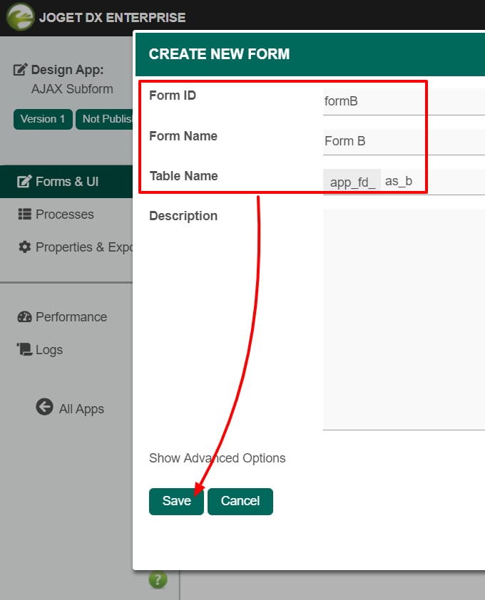
Task: Expand Show Advanced Options
Action: click(218, 458)
